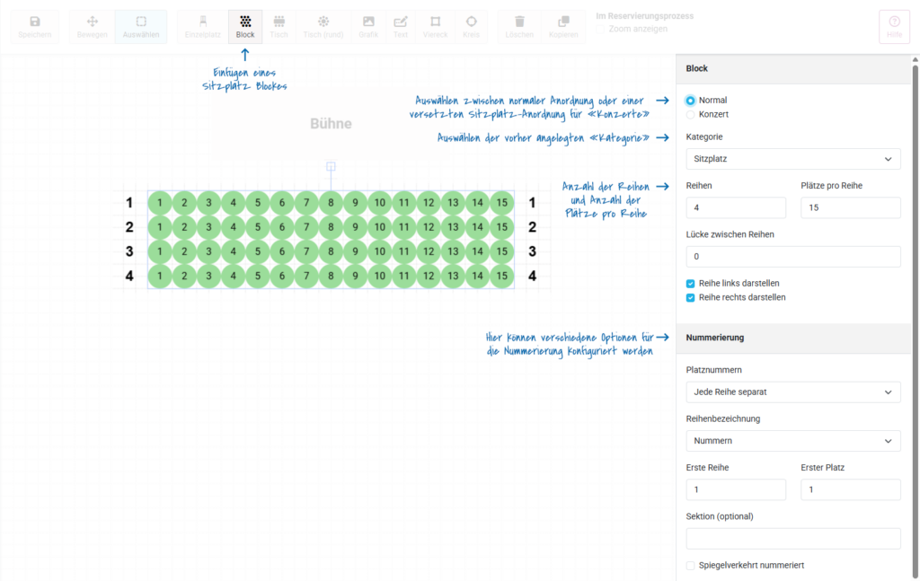
Task: Enable Spiegelverkehrt nummeriert checkbox
Action: [691, 566]
